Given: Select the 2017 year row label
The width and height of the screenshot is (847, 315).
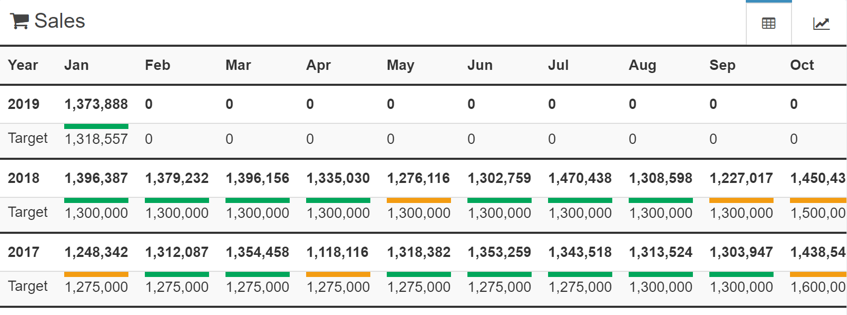Looking at the screenshot, I should click(x=24, y=252).
